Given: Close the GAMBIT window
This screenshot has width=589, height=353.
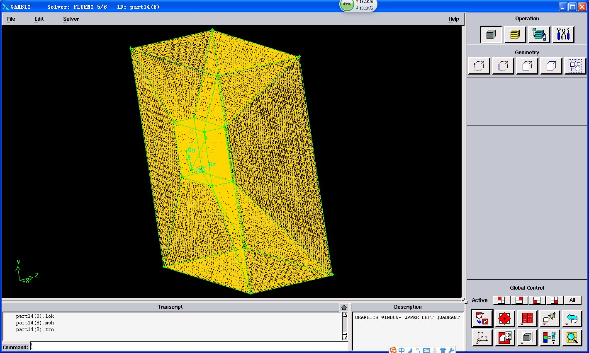Looking at the screenshot, I should tap(582, 7).
